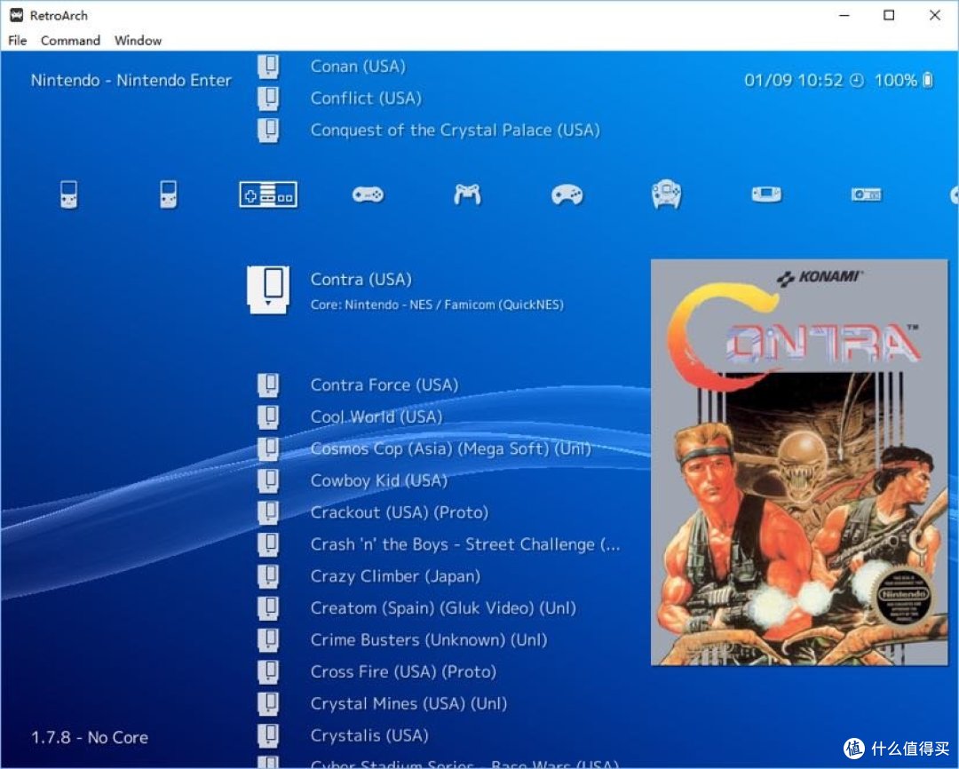Click cartridge icon next to Crackout
Viewport: 959px width, 769px height.
pos(268,512)
